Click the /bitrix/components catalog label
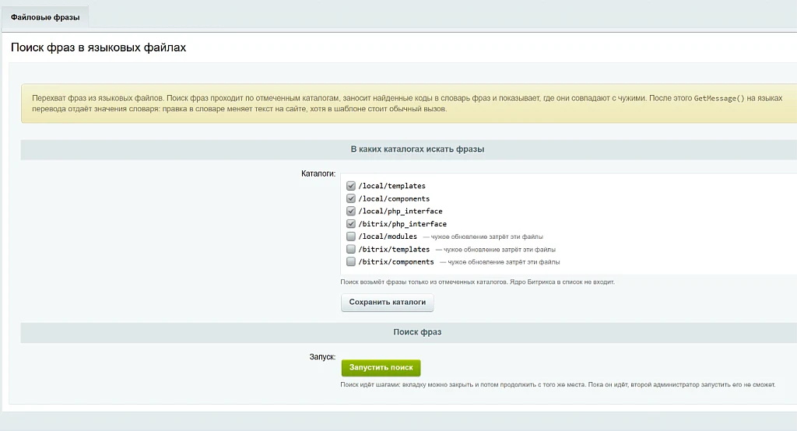The height and width of the screenshot is (431, 797). pyautogui.click(x=396, y=261)
